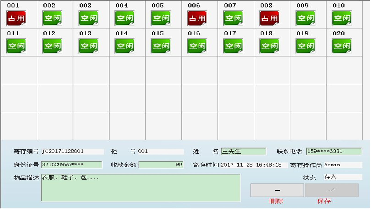Click locker 020's green vacant icon
The image size is (371, 209).
342,46
